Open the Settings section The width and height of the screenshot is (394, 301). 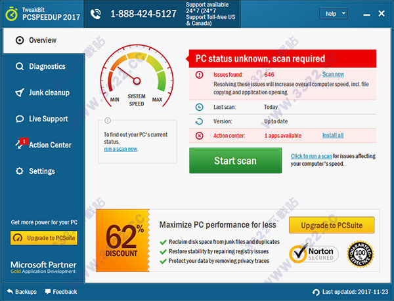(x=44, y=171)
